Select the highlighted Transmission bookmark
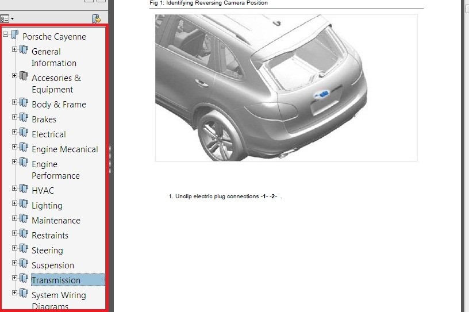The height and width of the screenshot is (312, 469). 68,280
